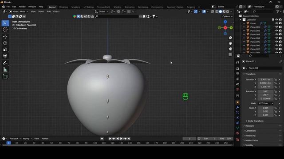Toggle the X-ray display button
Screen dimensions: 284x159
(212, 11)
